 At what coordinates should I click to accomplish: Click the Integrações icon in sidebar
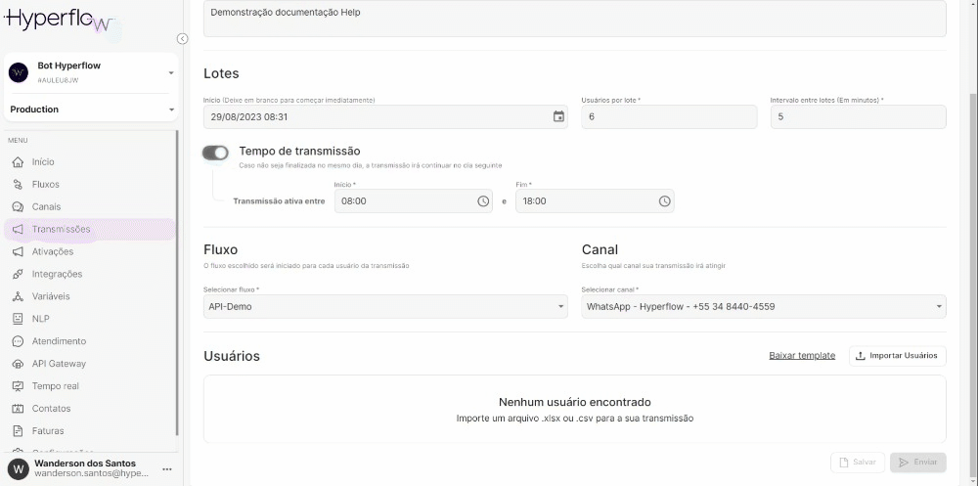tap(18, 275)
